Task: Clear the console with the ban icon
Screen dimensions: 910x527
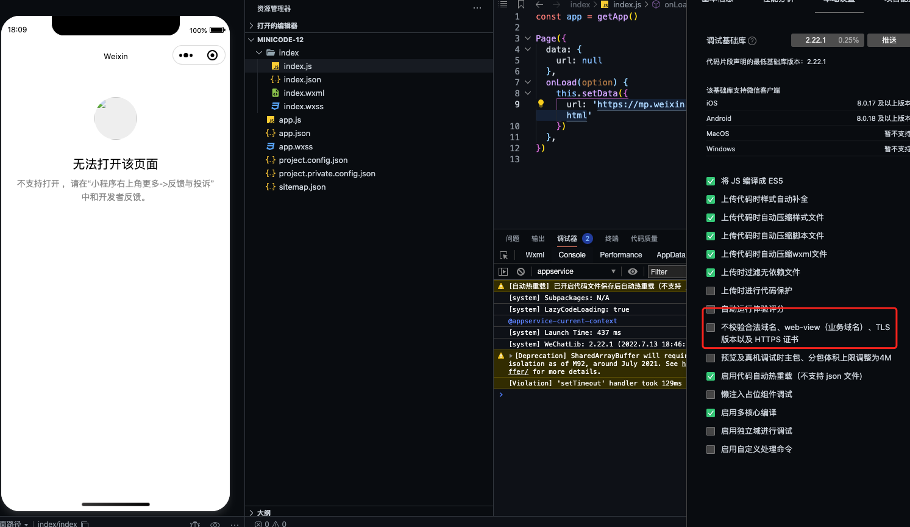Action: (521, 271)
